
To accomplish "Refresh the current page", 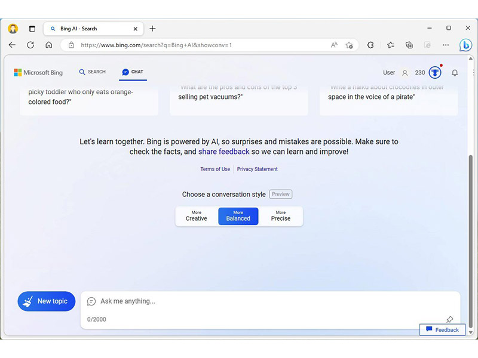I will [x=30, y=45].
